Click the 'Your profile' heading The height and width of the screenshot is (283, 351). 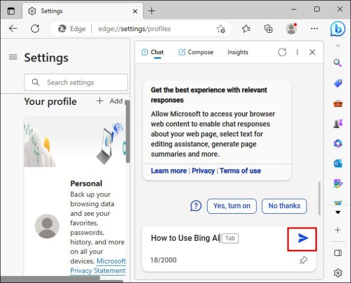pos(50,101)
